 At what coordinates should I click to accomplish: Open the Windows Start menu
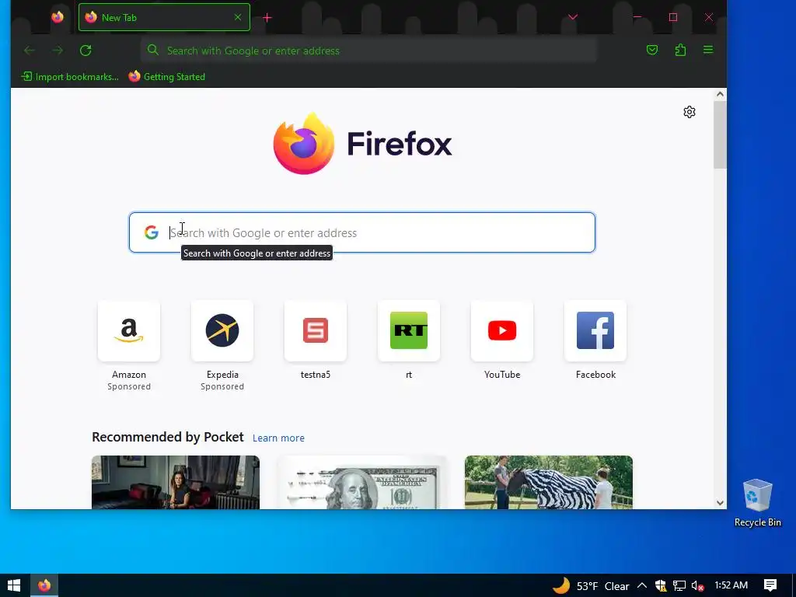click(14, 586)
